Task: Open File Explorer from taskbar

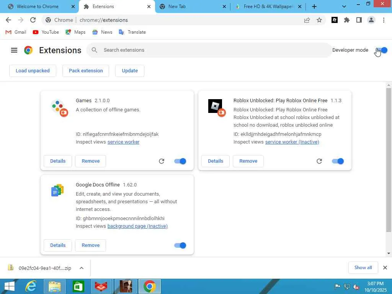Action: click(55, 286)
